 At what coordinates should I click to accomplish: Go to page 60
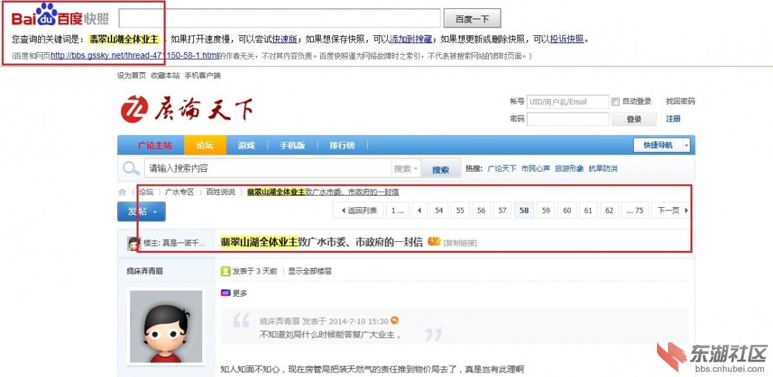[567, 210]
